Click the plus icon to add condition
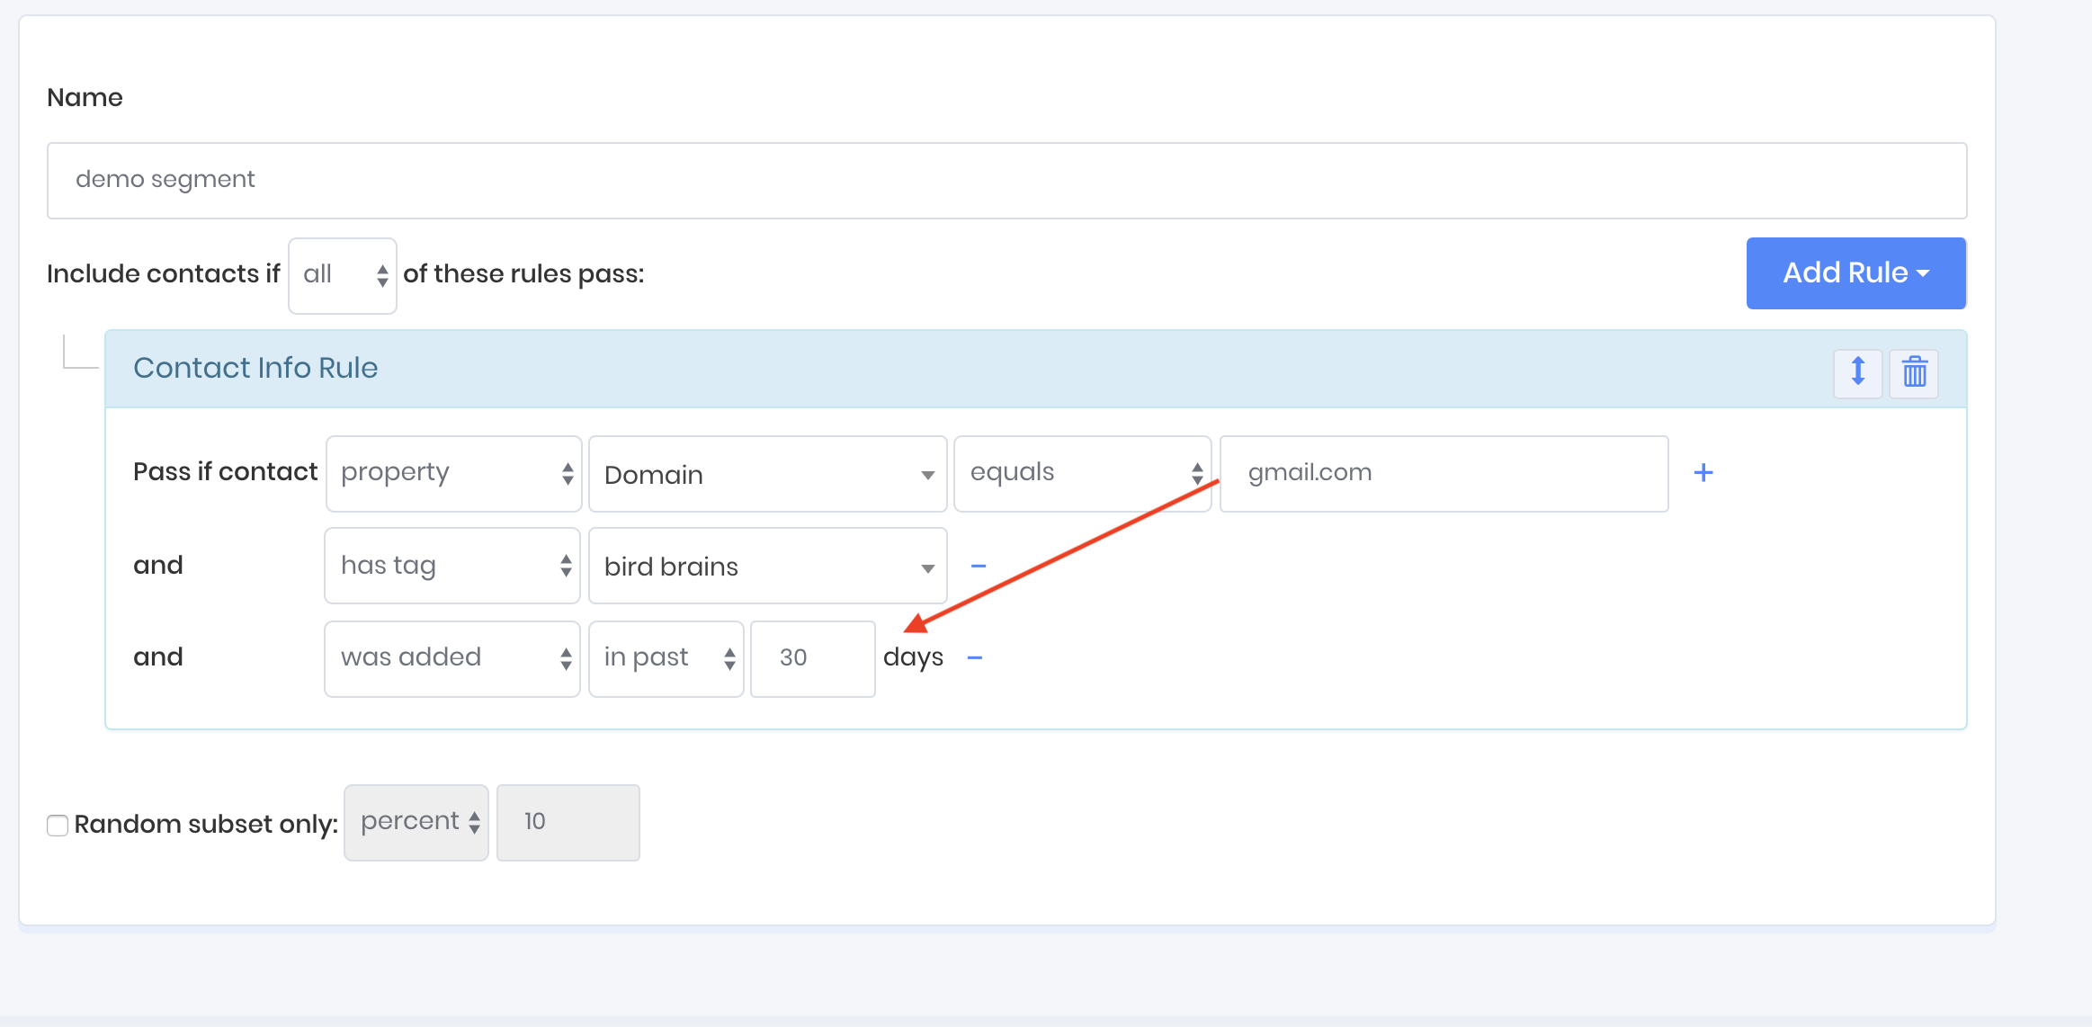This screenshot has width=2092, height=1027. pyautogui.click(x=1703, y=473)
